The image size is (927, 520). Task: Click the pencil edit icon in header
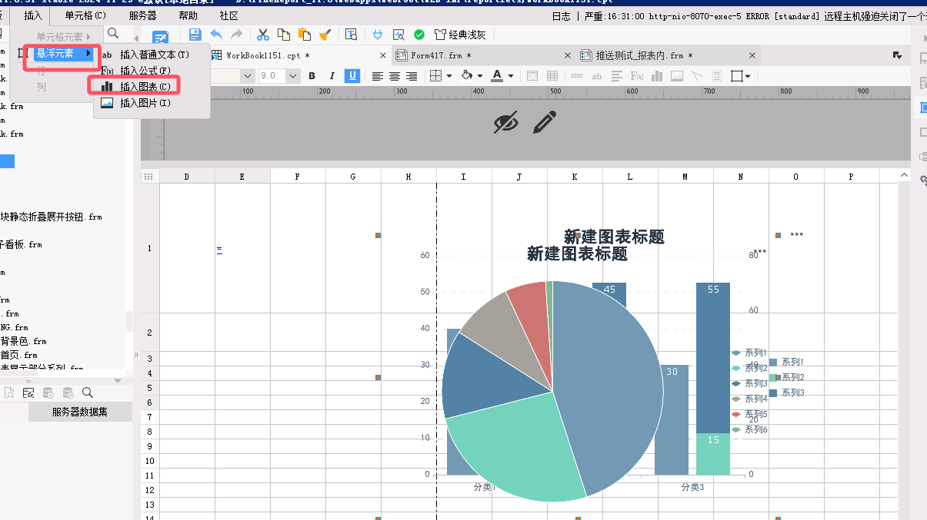pyautogui.click(x=545, y=121)
